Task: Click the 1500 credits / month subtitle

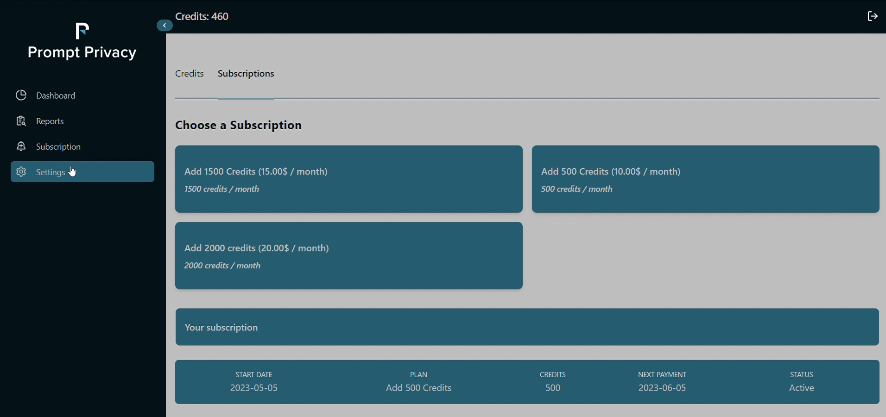Action: (222, 189)
